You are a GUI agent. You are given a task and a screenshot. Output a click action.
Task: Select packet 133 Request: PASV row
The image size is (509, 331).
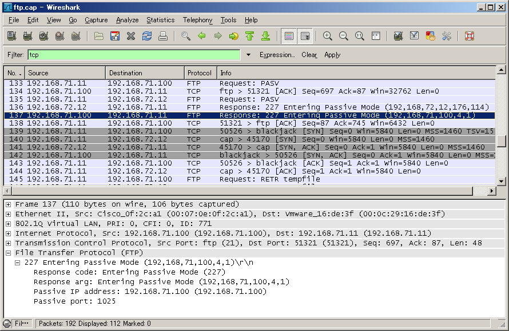click(249, 83)
